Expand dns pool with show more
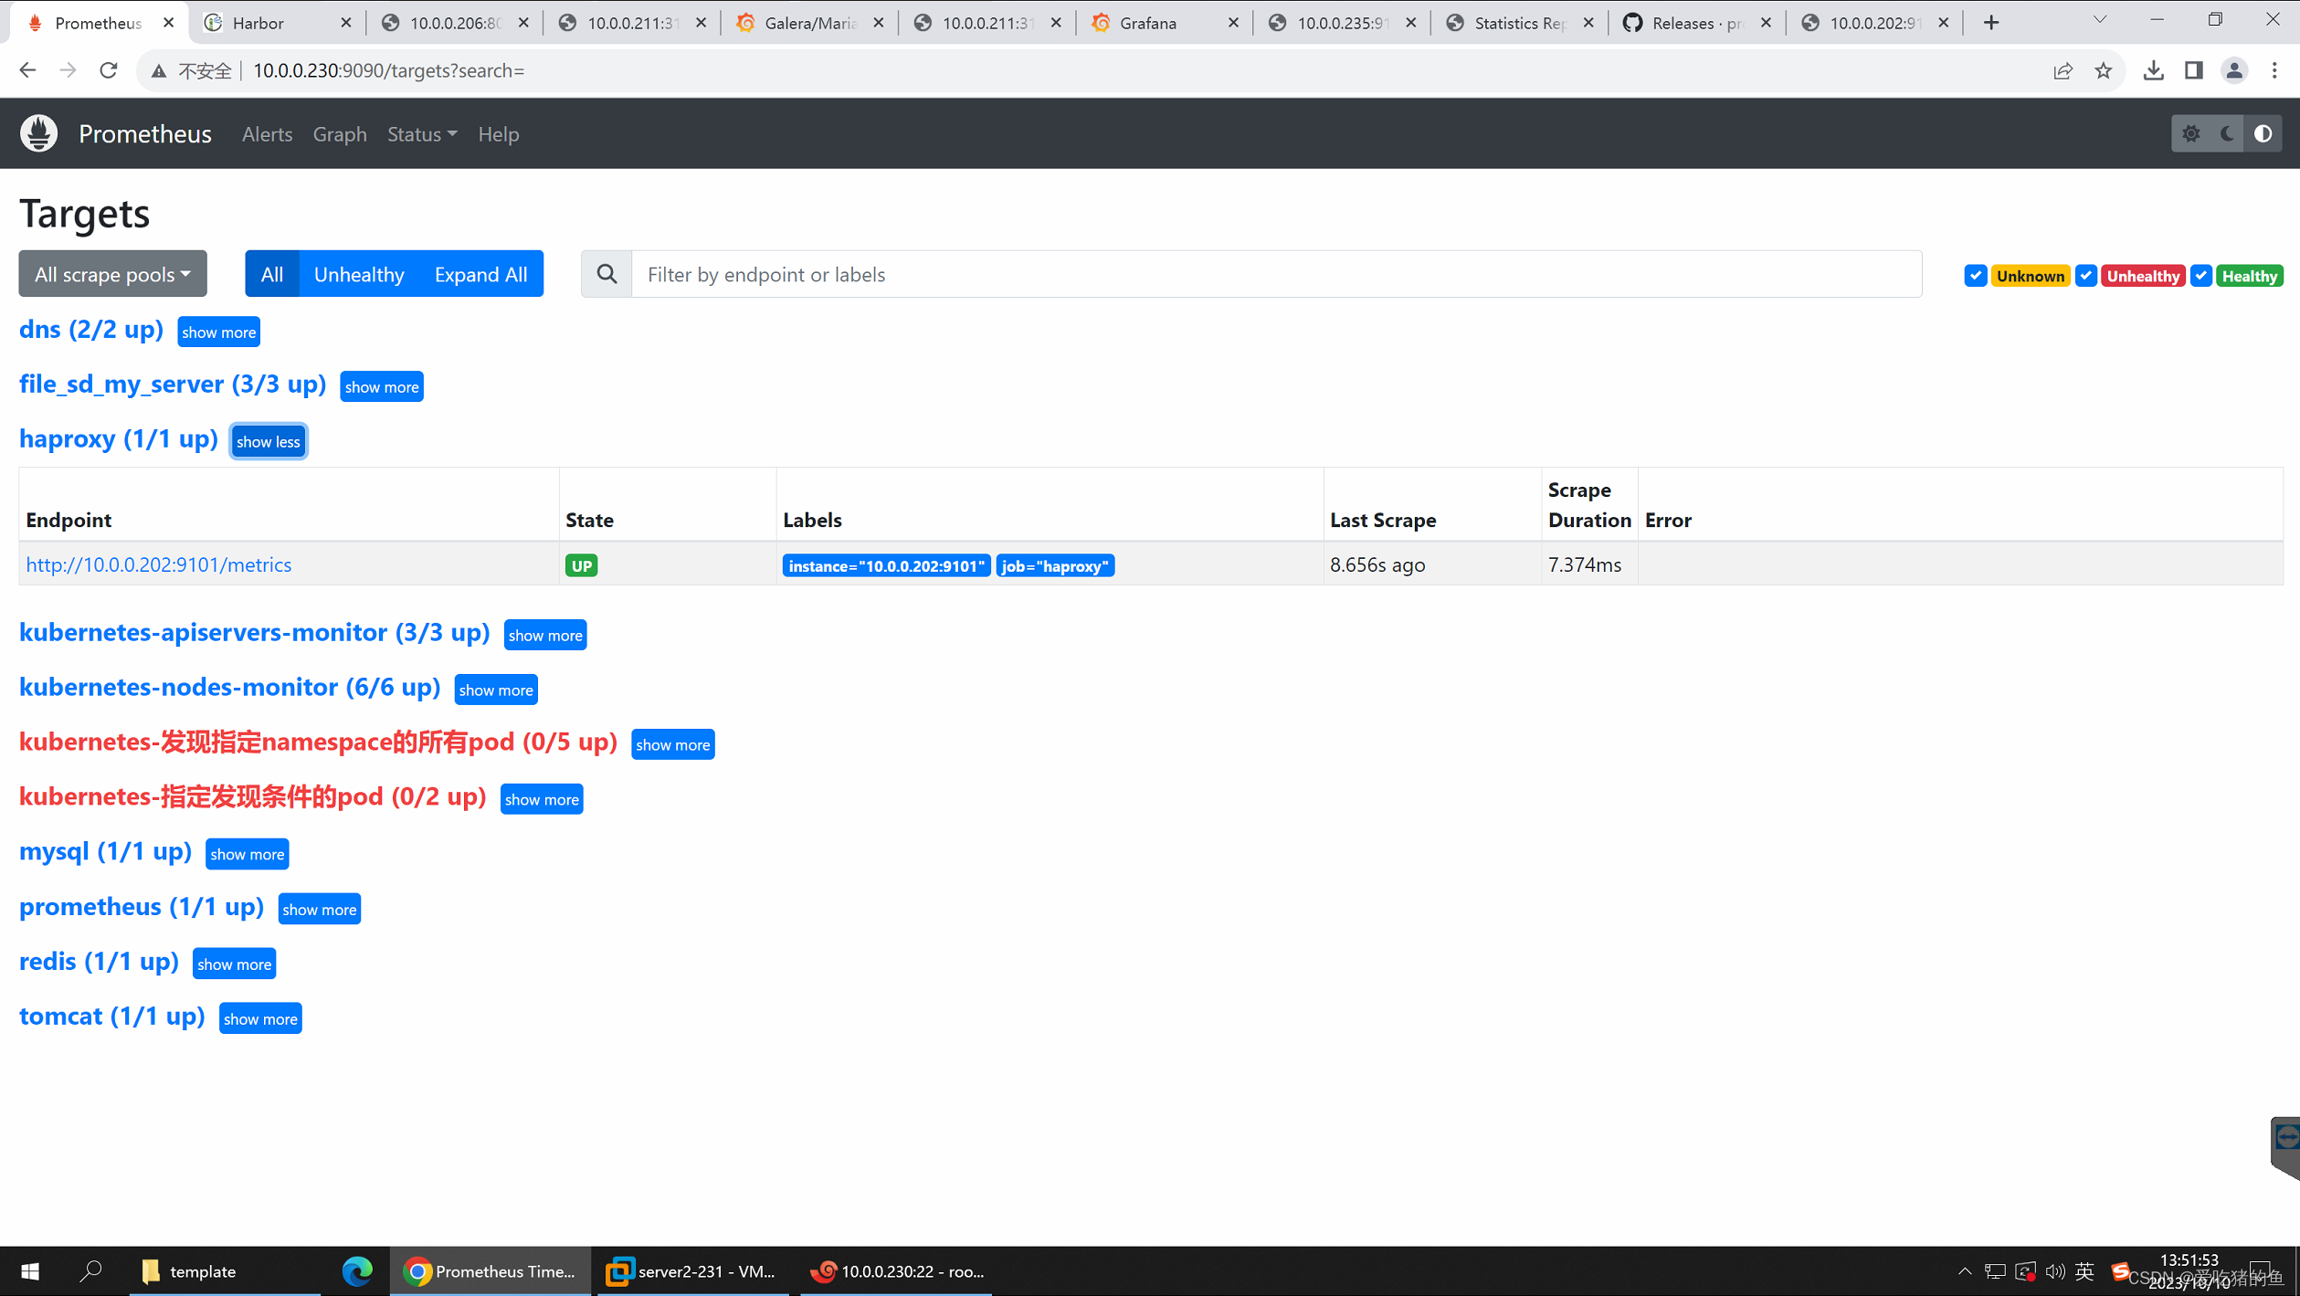2300x1296 pixels. (218, 332)
